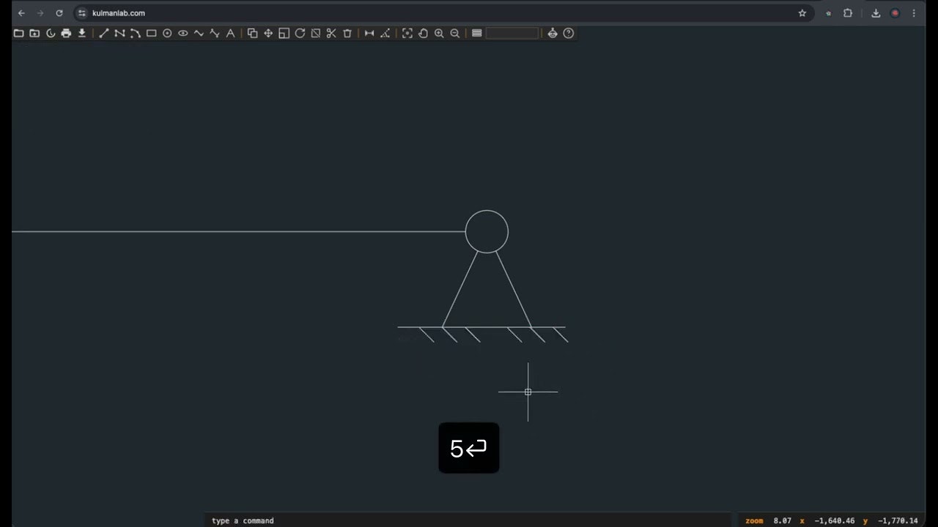Viewport: 938px width, 527px height.
Task: Open the Help question mark icon
Action: [x=569, y=33]
